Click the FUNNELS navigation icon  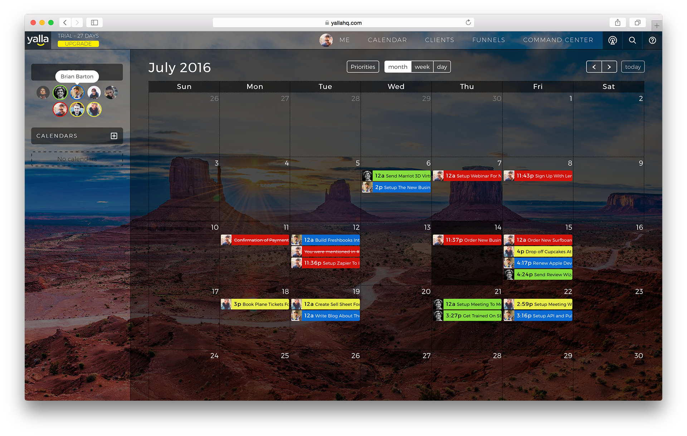click(x=489, y=40)
